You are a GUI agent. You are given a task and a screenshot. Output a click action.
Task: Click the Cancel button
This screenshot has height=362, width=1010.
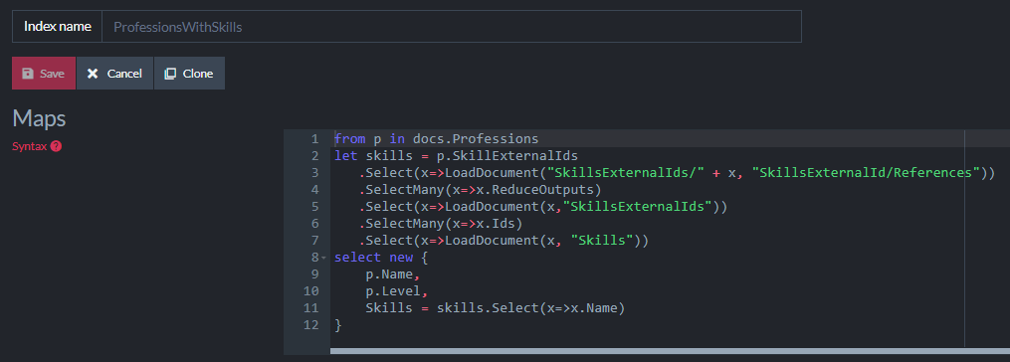pos(114,74)
